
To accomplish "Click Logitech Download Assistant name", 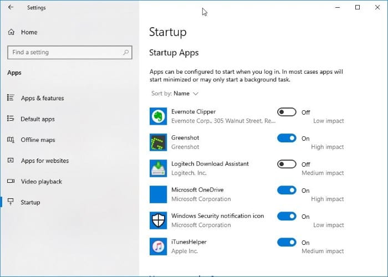I will pyautogui.click(x=210, y=164).
